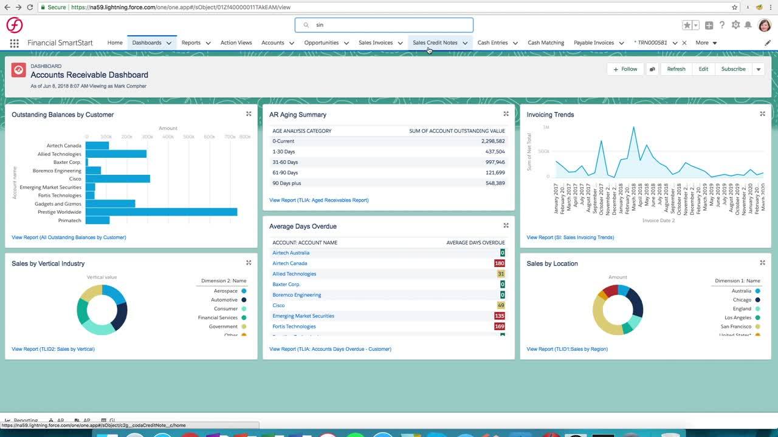Open the Setup gear icon
778x437 pixels.
(x=735, y=25)
